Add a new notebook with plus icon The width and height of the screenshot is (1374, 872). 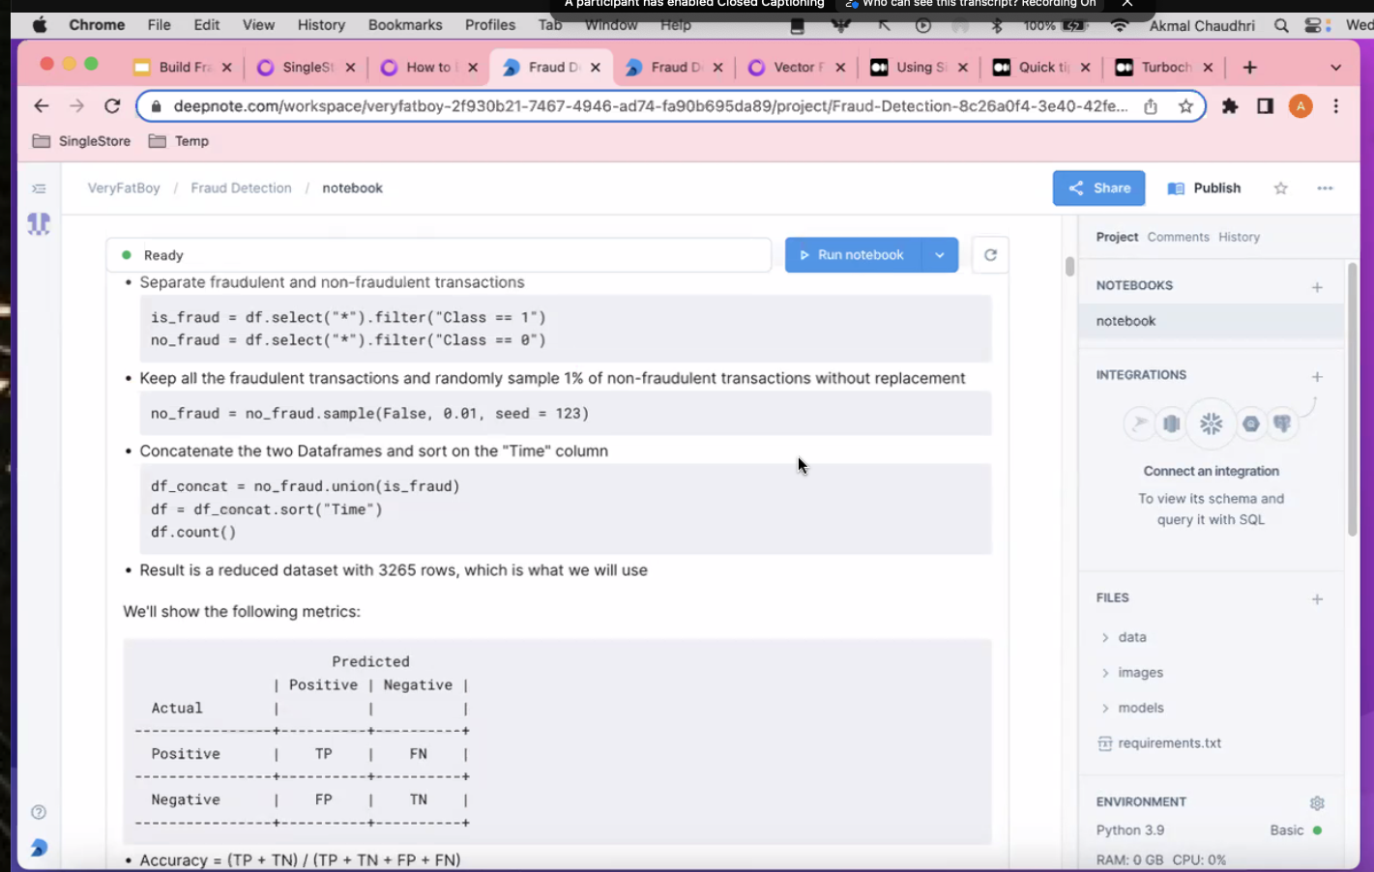[x=1316, y=286]
